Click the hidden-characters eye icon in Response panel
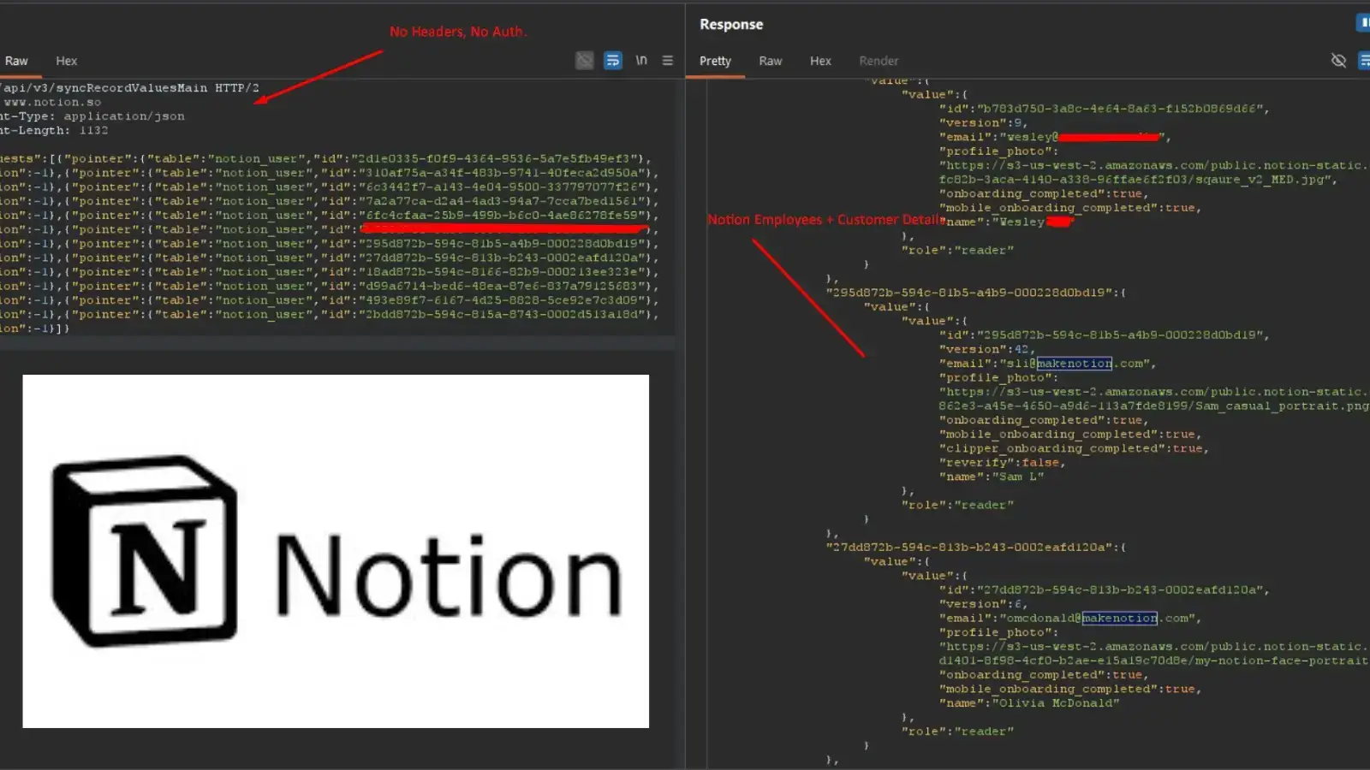This screenshot has width=1370, height=770. (1338, 60)
